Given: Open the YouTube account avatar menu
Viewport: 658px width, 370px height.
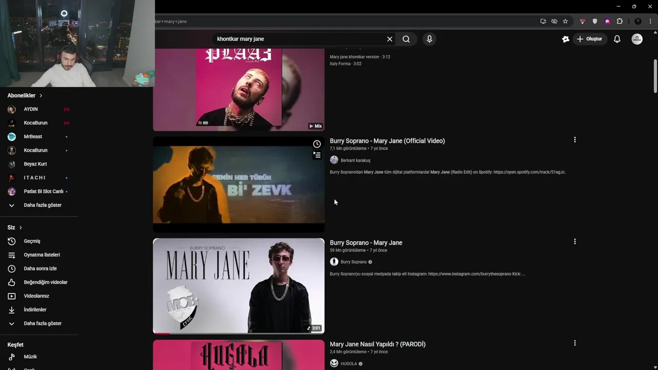Looking at the screenshot, I should tap(637, 39).
